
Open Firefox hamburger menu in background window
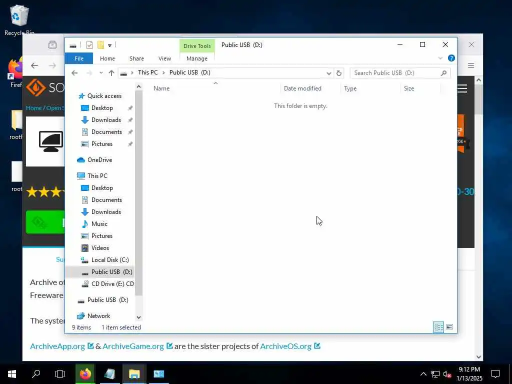(x=471, y=65)
